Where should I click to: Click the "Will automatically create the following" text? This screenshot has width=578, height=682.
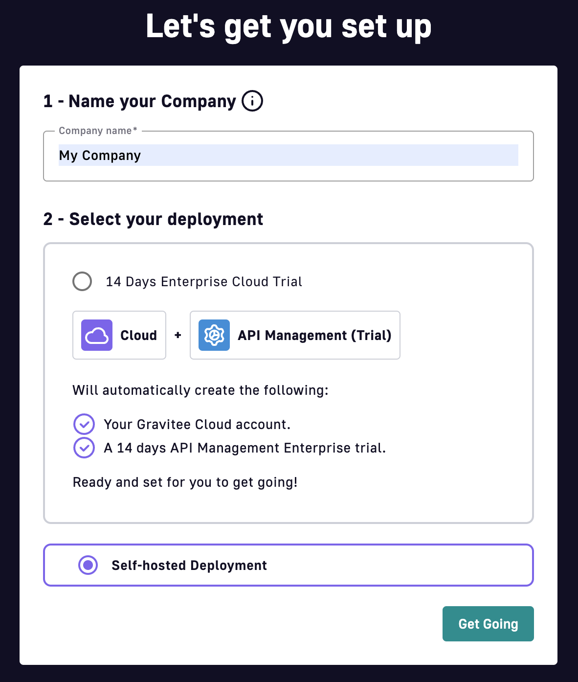[x=200, y=390]
